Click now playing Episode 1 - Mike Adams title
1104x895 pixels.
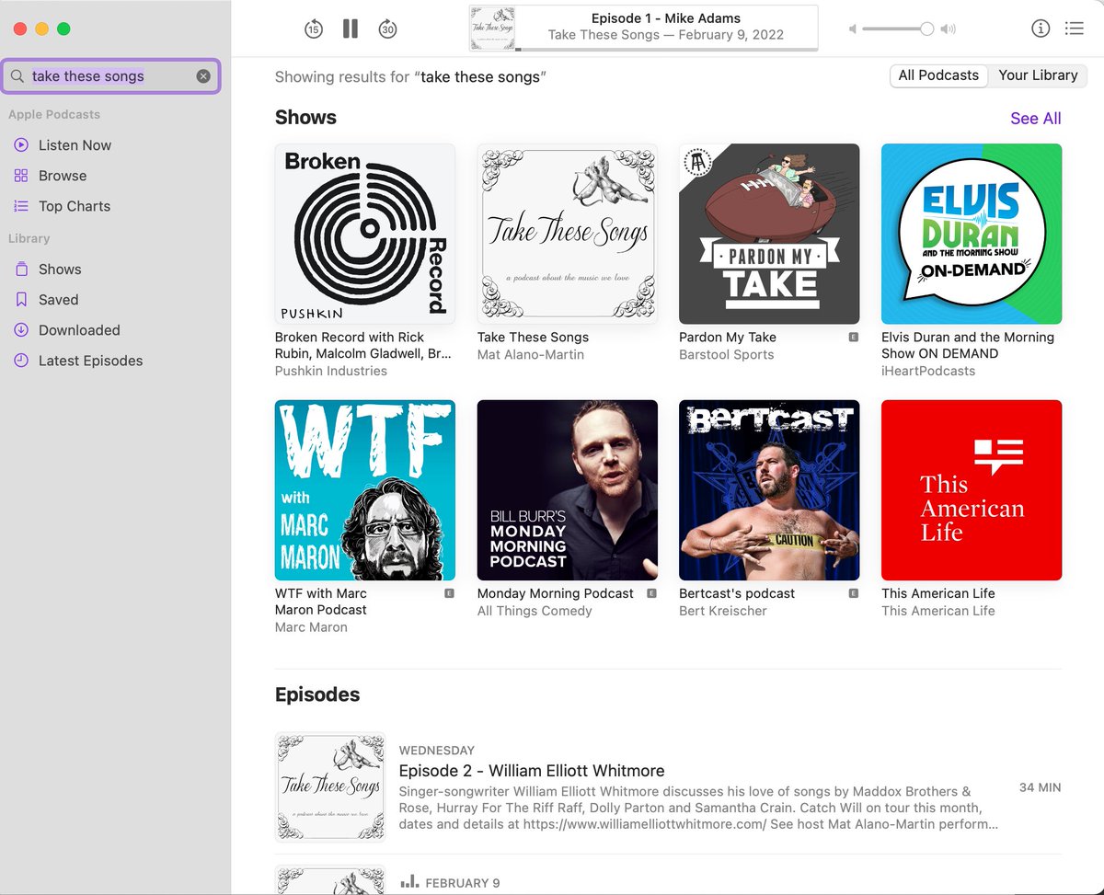pyautogui.click(x=665, y=18)
